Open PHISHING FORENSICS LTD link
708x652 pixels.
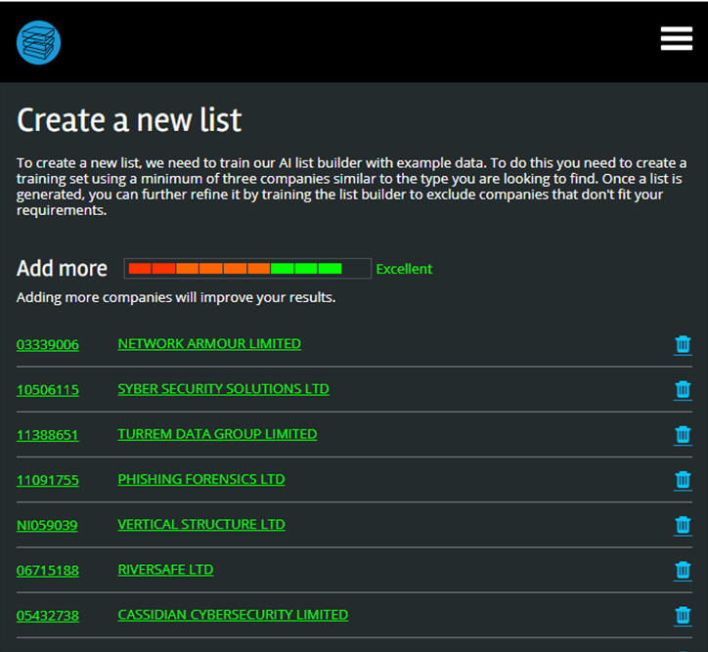pyautogui.click(x=200, y=479)
